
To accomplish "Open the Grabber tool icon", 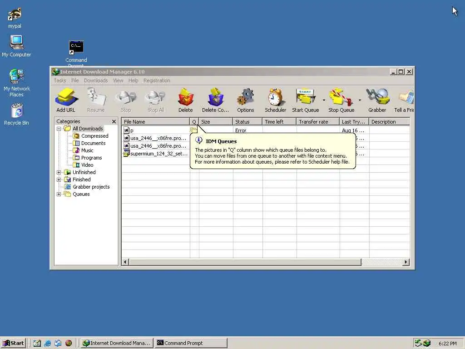I will pos(377,100).
